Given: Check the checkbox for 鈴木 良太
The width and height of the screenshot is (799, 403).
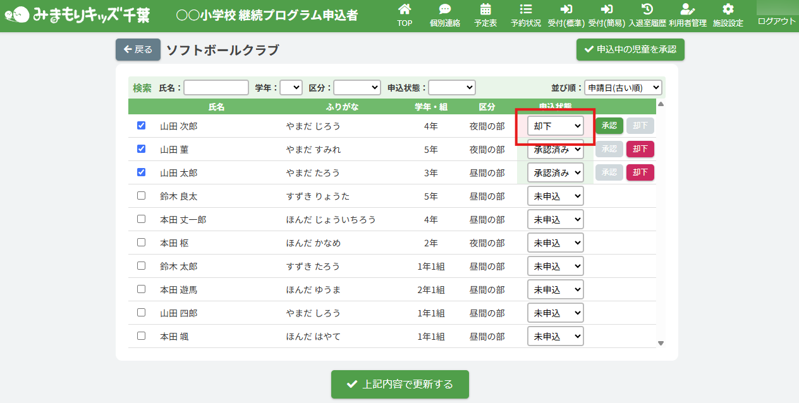Looking at the screenshot, I should pyautogui.click(x=142, y=196).
